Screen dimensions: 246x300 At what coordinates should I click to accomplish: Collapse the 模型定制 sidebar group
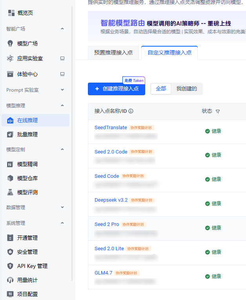click(x=62, y=149)
